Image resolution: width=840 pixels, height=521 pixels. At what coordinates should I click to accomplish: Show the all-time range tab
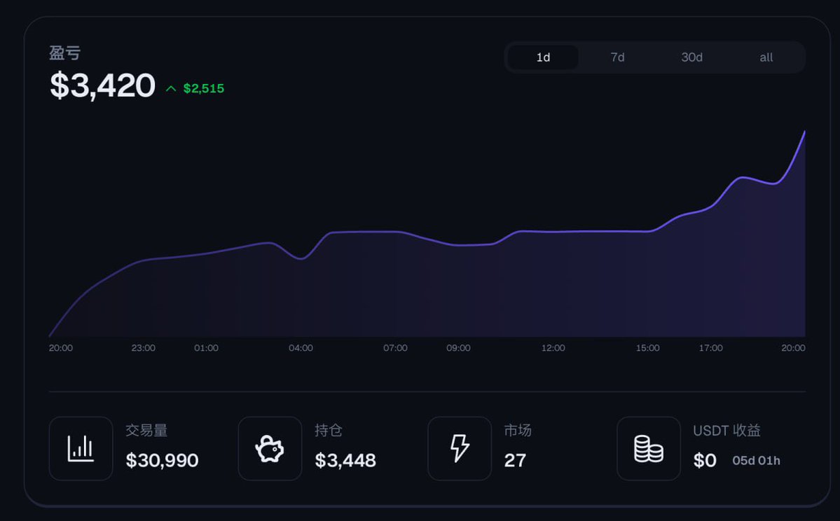point(766,57)
